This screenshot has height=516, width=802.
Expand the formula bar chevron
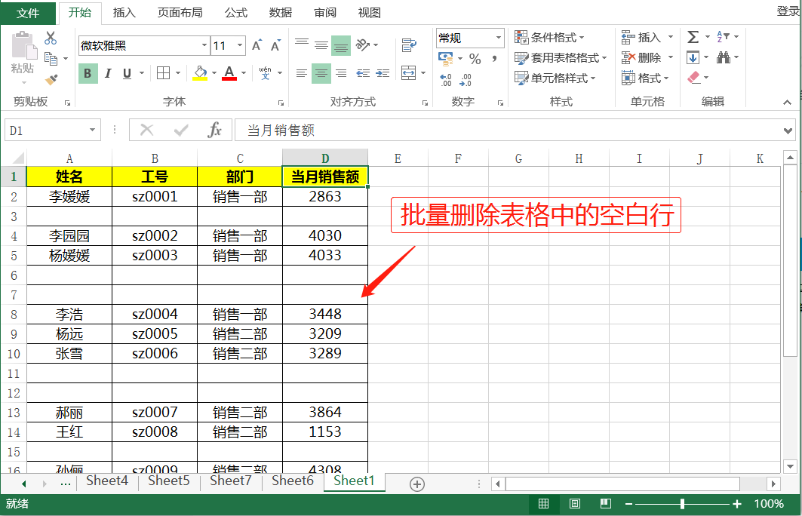pos(788,131)
